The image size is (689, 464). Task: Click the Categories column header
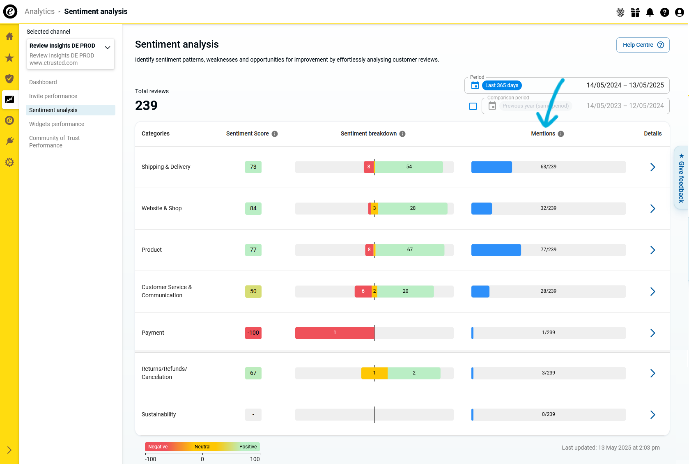click(156, 134)
